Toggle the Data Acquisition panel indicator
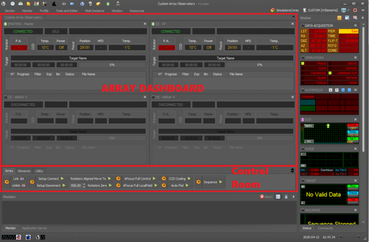369x242 pixels. click(303, 25)
